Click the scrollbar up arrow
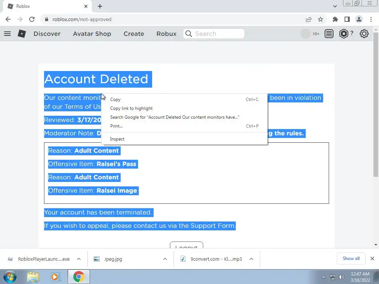Viewport: 379px width, 284px height. 376,30
